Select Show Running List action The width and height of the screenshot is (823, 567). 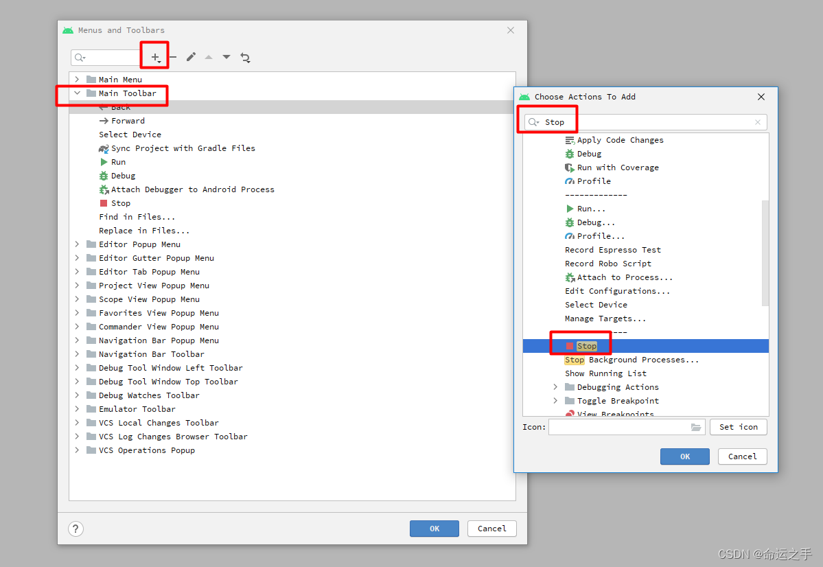coord(605,373)
